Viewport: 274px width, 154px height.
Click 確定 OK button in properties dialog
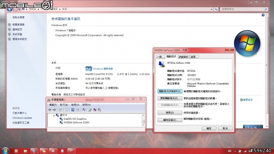(209, 128)
